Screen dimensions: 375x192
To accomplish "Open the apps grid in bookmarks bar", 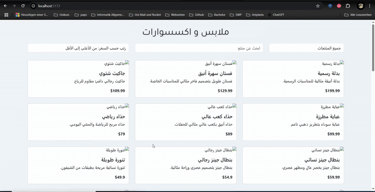I will pyautogui.click(x=6, y=15).
